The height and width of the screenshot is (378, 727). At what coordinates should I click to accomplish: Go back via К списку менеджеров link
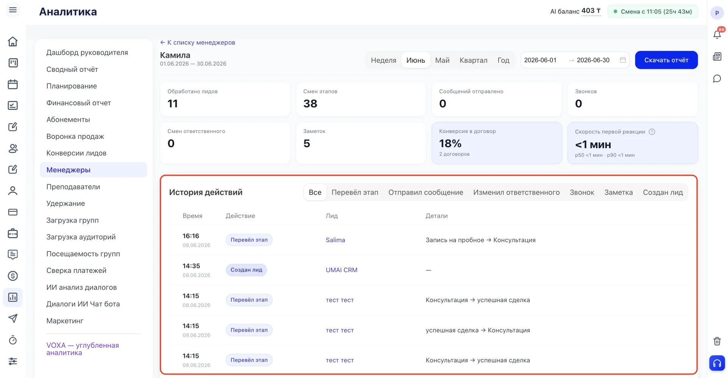198,42
